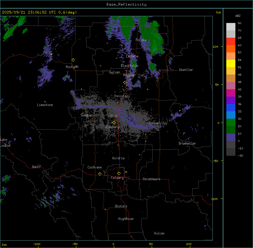Click the Stettler city label

pyautogui.click(x=186, y=70)
